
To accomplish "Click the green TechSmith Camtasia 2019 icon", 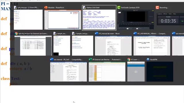I will point(119,8).
